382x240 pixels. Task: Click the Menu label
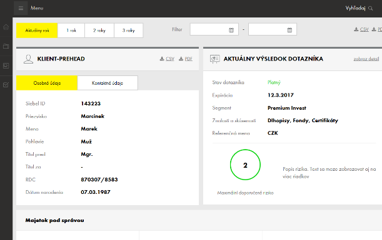(x=37, y=8)
